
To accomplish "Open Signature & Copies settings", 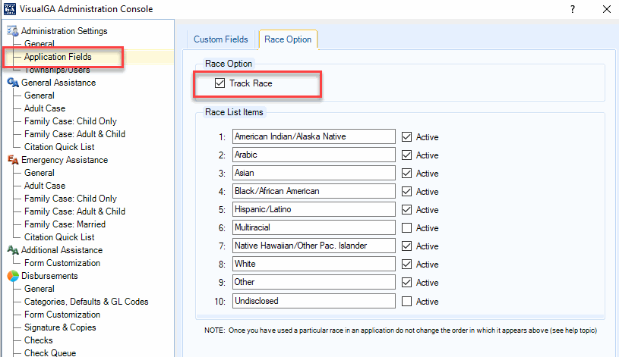I will pyautogui.click(x=60, y=327).
